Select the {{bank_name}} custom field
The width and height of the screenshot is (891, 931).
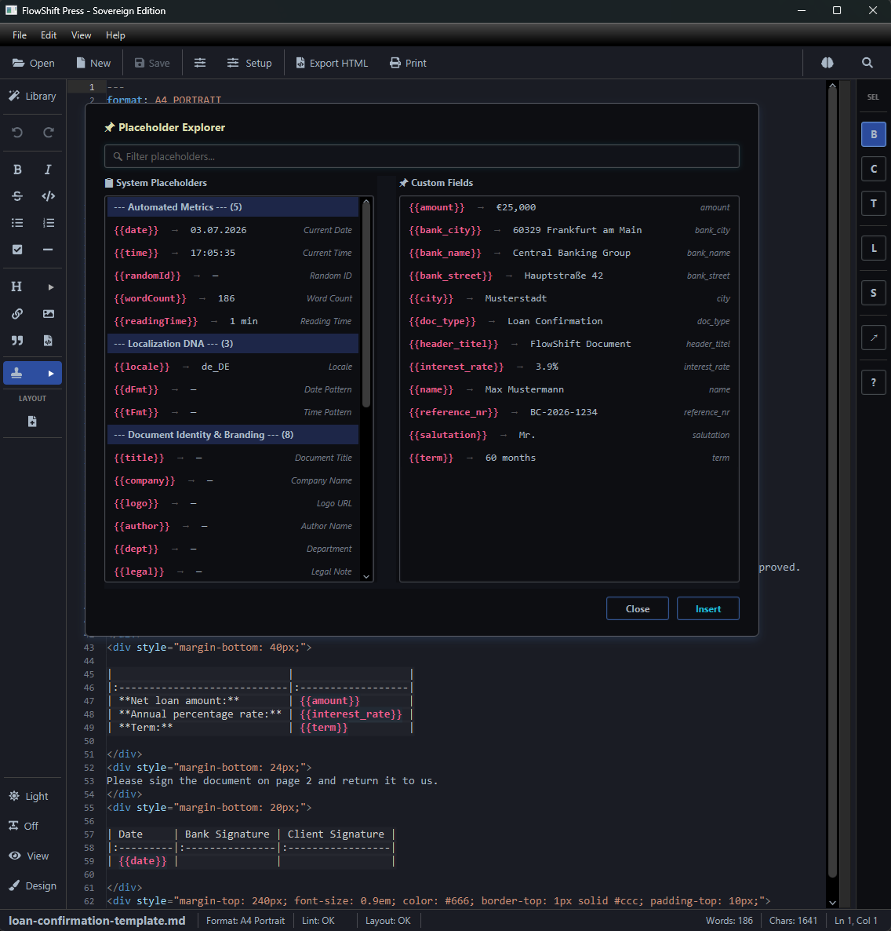[x=569, y=253]
